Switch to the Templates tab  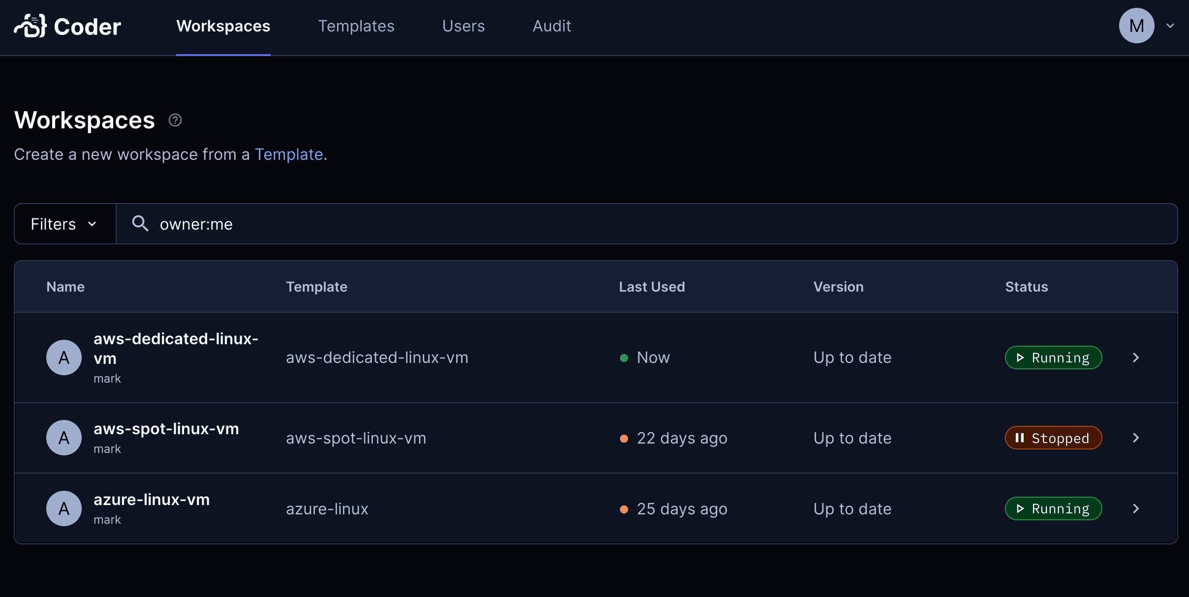pos(356,26)
